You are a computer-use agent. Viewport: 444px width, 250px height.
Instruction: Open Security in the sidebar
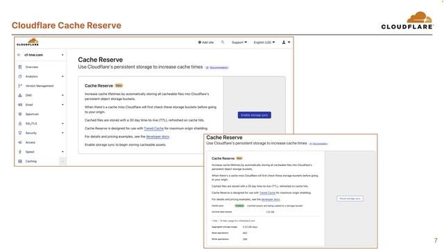click(x=31, y=133)
